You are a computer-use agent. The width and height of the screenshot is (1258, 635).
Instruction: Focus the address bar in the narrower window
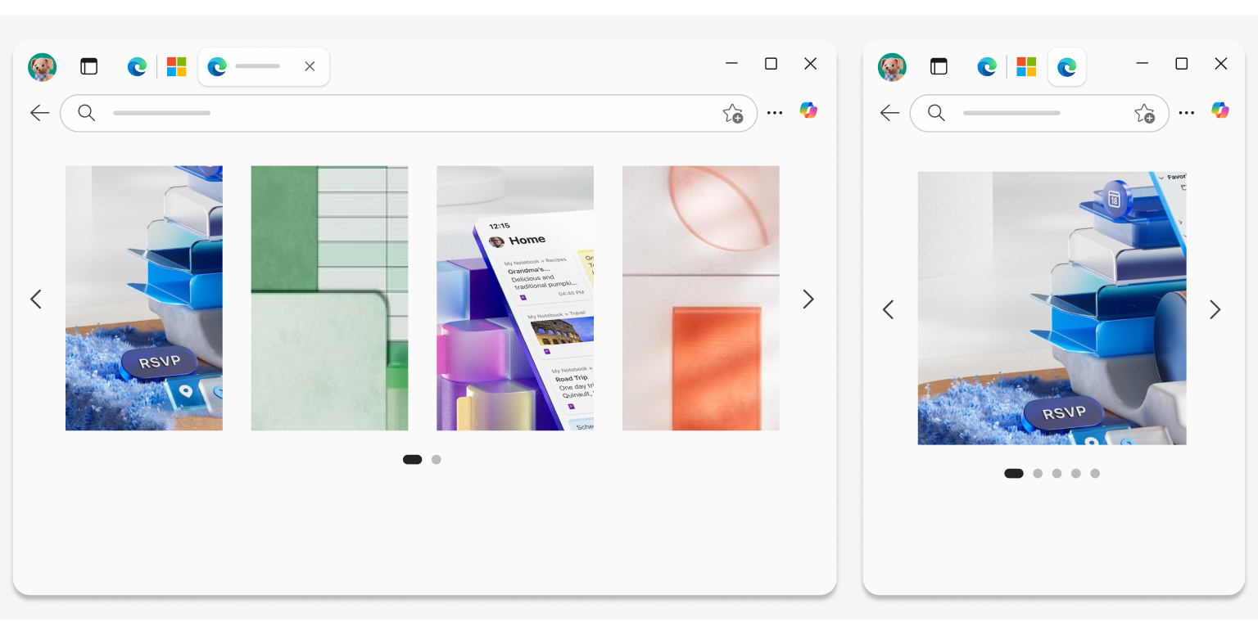click(x=1039, y=113)
